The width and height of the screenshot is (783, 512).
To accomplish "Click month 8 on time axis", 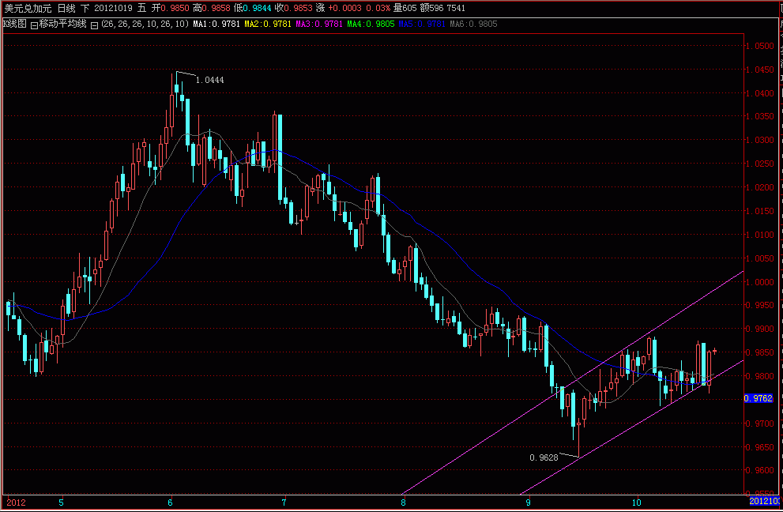I will 404,503.
